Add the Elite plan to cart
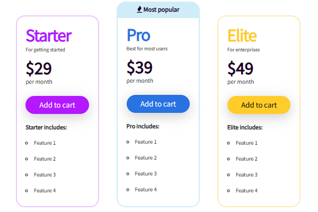318x212 pixels. click(x=259, y=105)
